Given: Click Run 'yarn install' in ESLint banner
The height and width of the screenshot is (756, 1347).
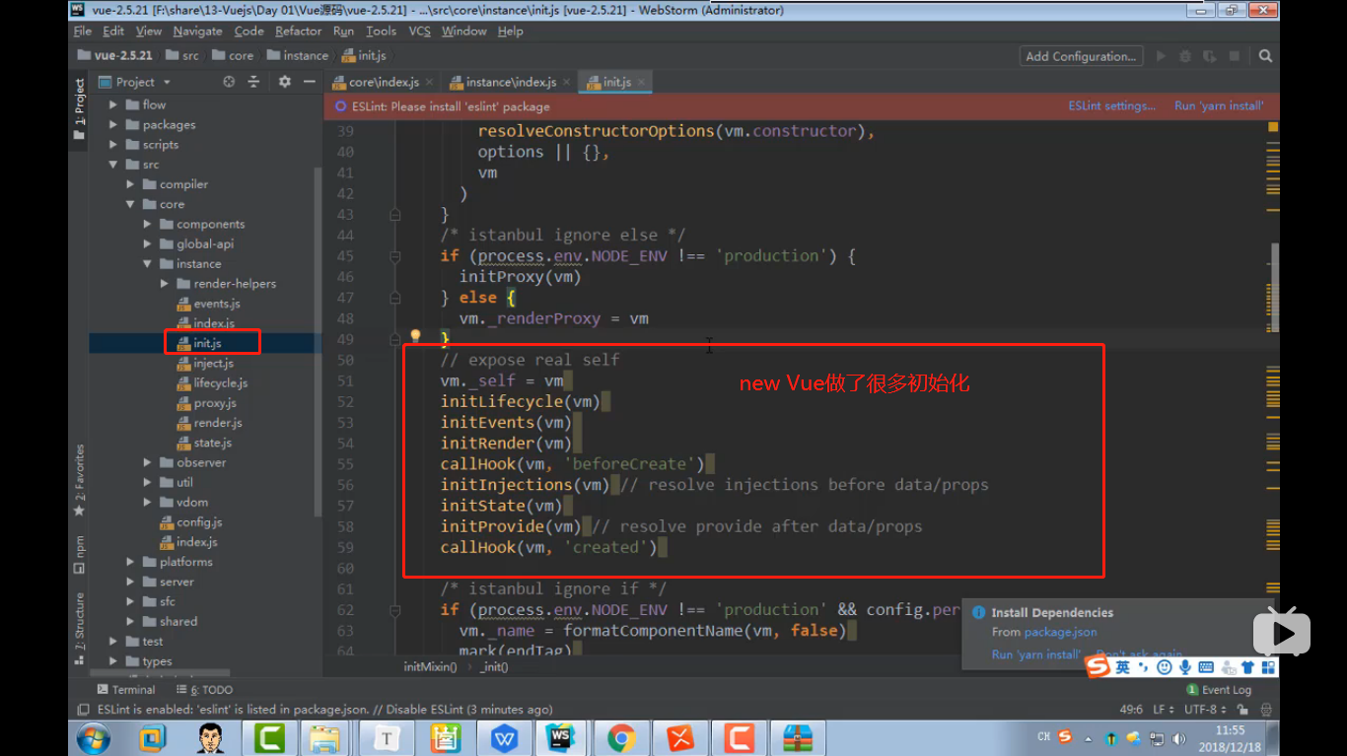Looking at the screenshot, I should (1219, 106).
